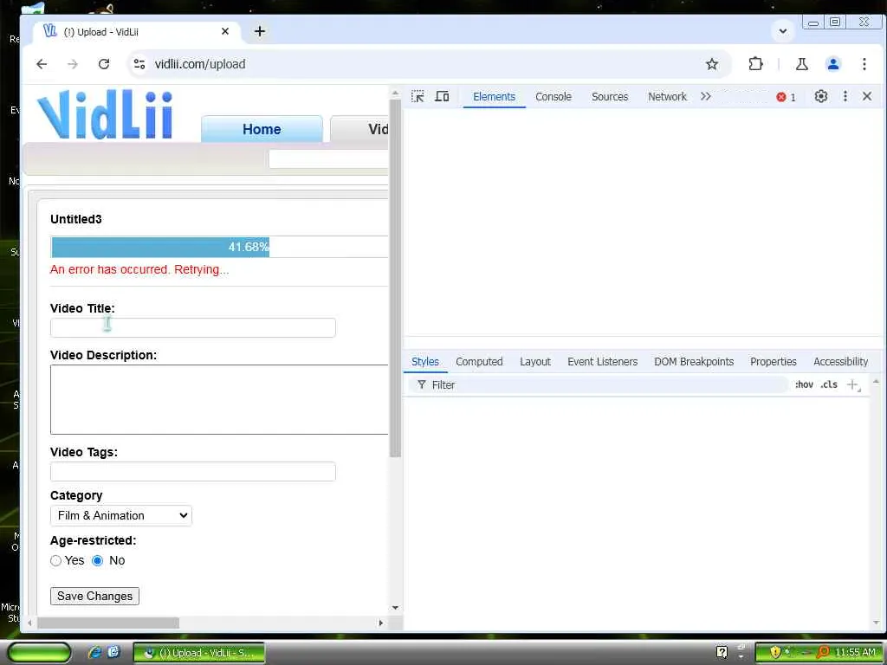
Task: Click the Video Tags field
Action: point(193,472)
